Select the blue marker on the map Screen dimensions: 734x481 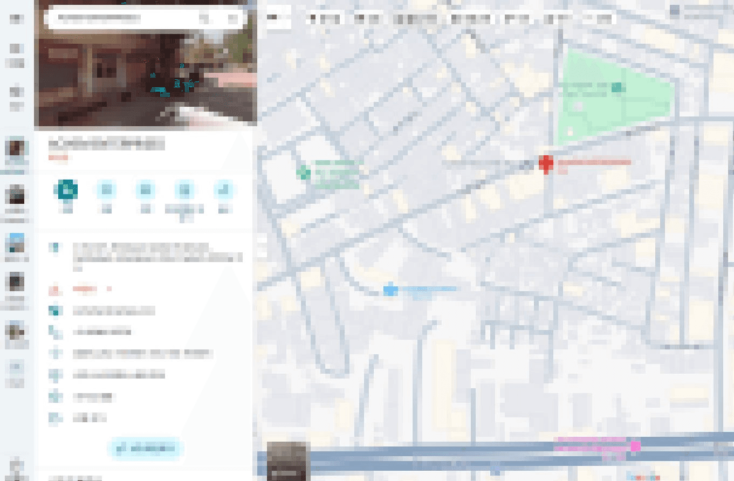[390, 290]
